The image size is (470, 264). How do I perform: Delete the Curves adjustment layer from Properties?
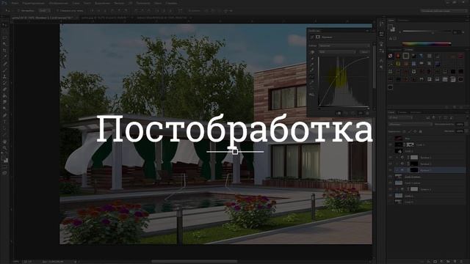point(367,113)
